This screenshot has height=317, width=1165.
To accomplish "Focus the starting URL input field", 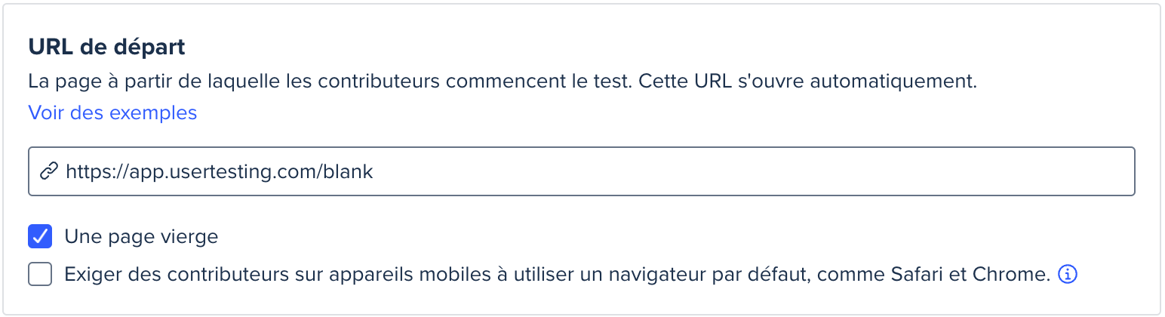I will tap(582, 171).
